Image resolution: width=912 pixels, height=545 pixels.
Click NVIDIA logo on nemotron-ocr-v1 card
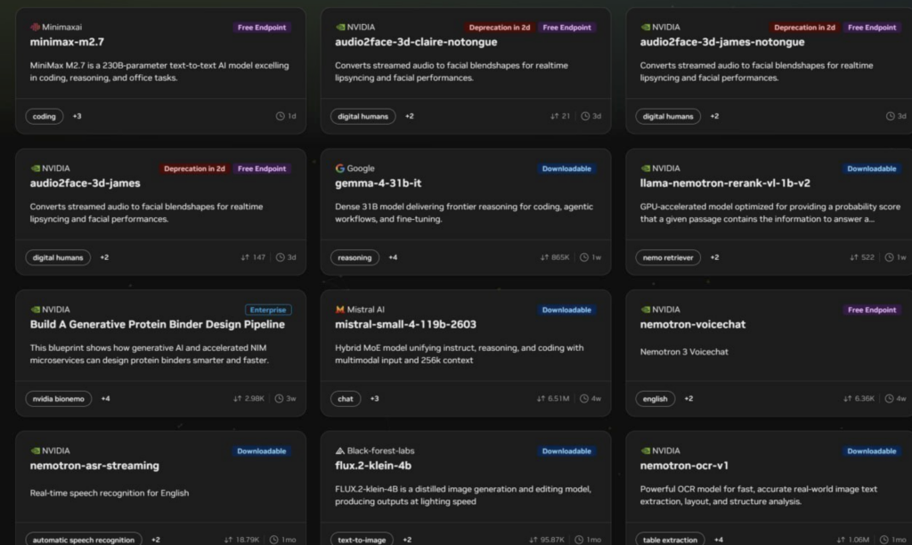coord(645,451)
